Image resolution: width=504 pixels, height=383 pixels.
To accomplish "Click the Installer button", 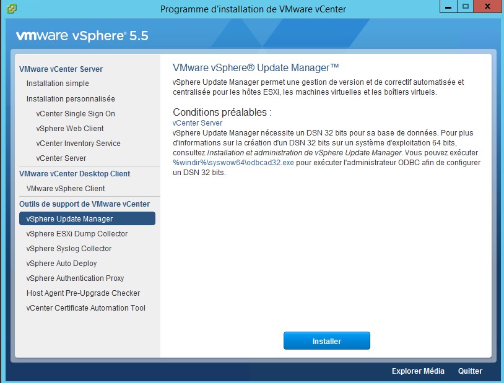I will 326,341.
